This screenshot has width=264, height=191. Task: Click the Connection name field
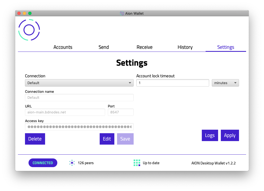tap(79, 97)
